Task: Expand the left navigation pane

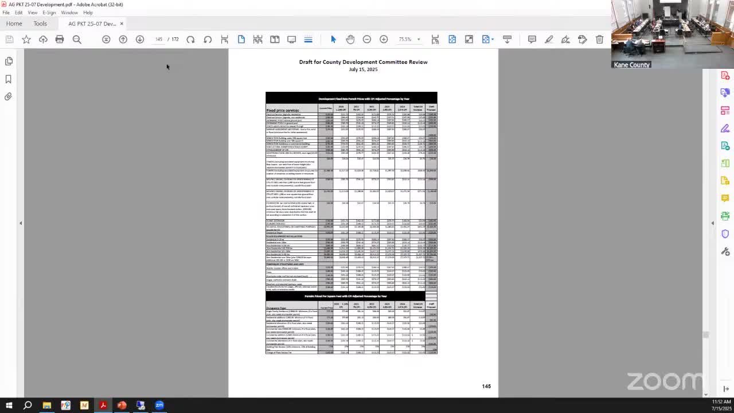Action: (x=21, y=223)
